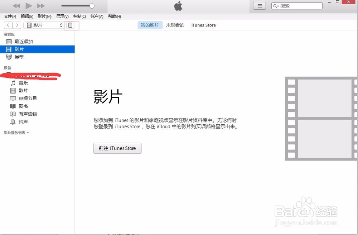
Task: Open the 帮助(H) menu
Action: click(x=115, y=16)
